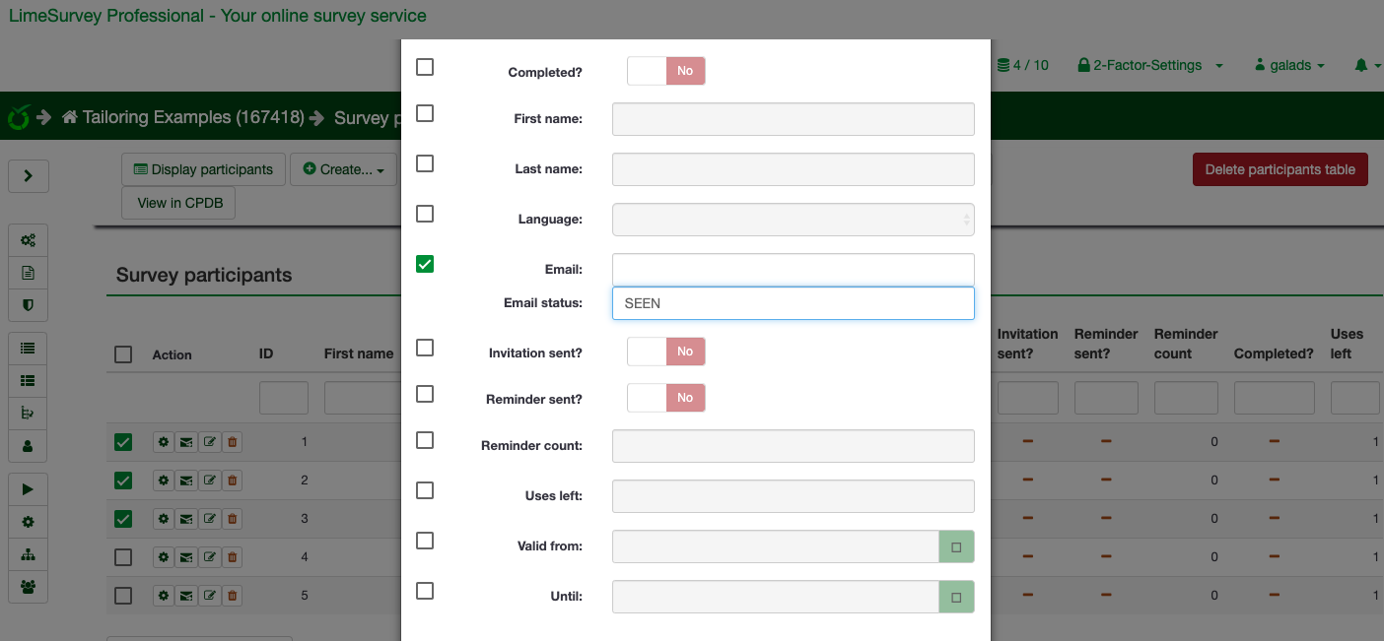Open the notifications bell menu
Screen dimensions: 1384x641
coord(1366,65)
